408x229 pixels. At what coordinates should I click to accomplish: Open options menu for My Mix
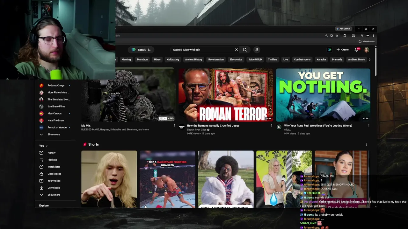click(x=174, y=126)
